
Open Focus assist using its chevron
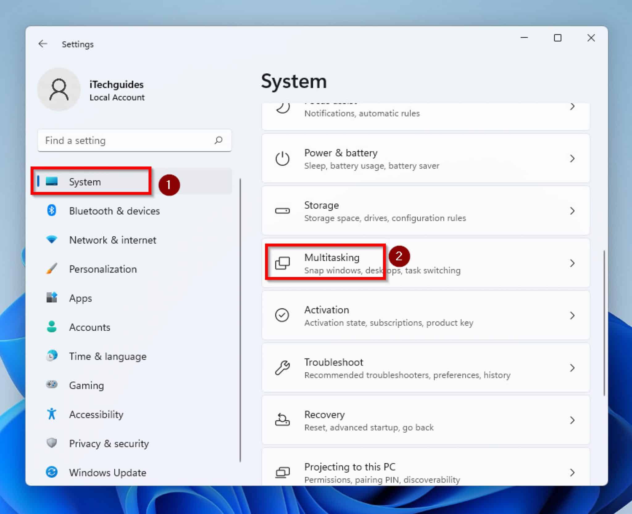coord(572,107)
